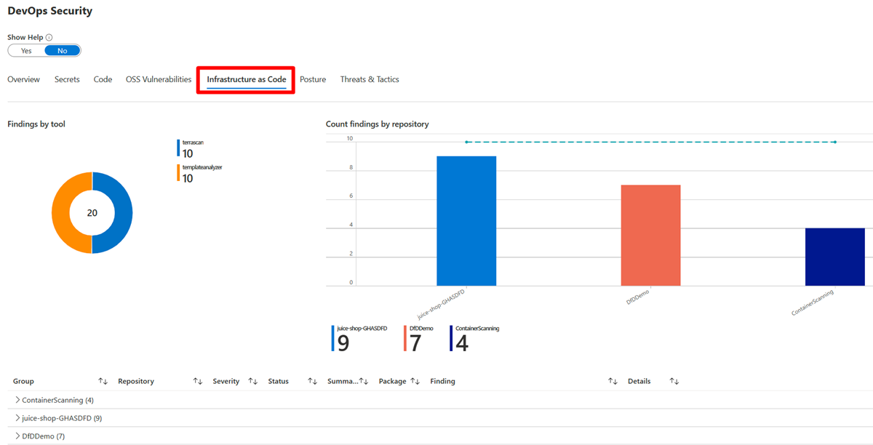Sort the Details column with arrows icon
The width and height of the screenshot is (873, 445).
coord(674,381)
